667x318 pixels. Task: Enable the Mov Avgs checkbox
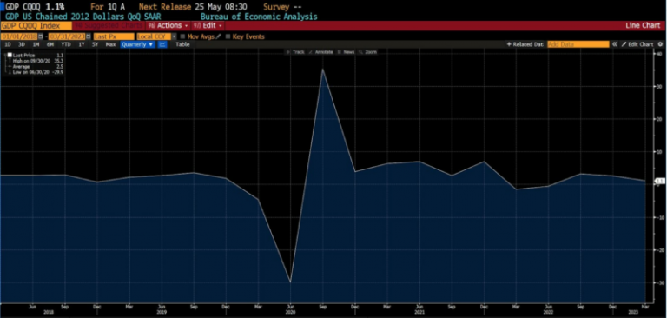pyautogui.click(x=183, y=36)
